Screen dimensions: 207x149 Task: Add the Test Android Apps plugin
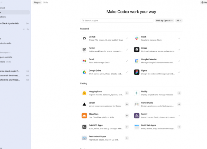point(127,138)
